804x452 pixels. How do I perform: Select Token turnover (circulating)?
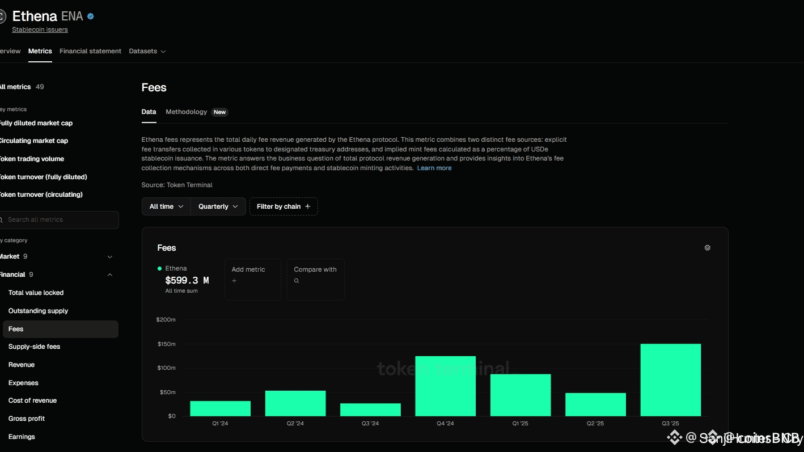(41, 195)
